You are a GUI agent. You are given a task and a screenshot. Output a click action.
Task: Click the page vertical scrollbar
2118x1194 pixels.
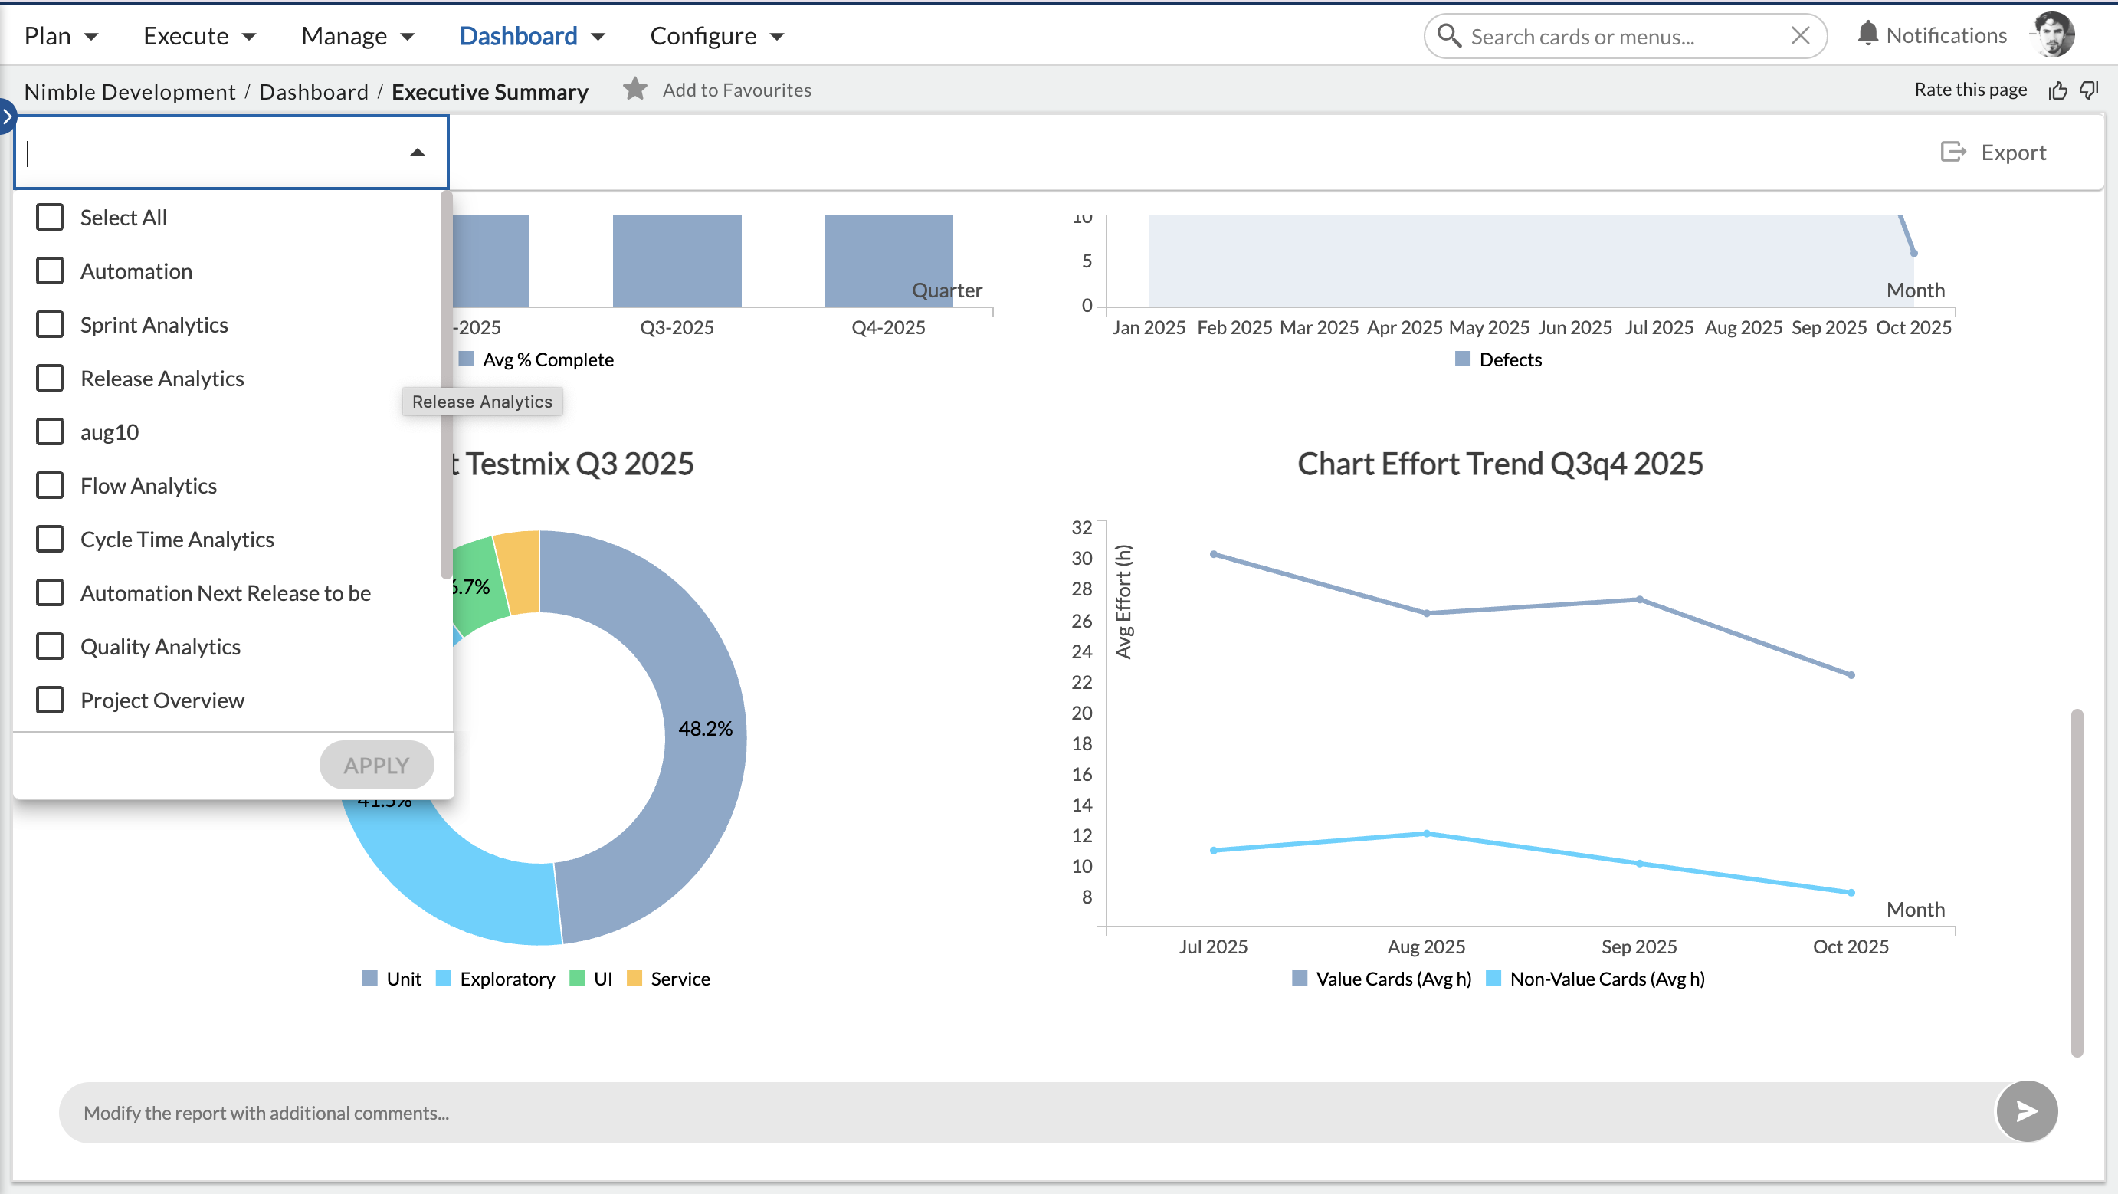2077,881
